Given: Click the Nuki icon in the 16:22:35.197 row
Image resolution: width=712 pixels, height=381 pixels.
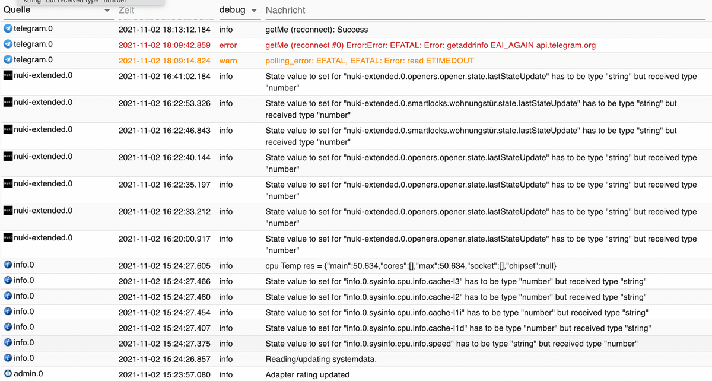Looking at the screenshot, I should point(8,183).
